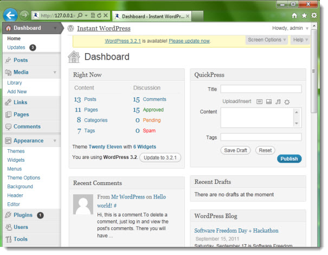
Task: Click the Add Media gear icon in QuickPress
Action: (287, 102)
